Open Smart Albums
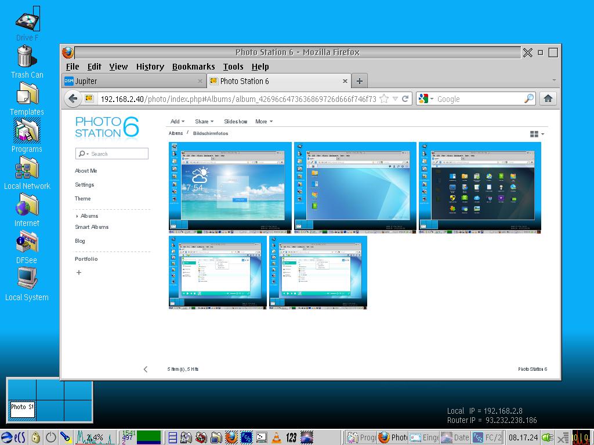 tap(92, 227)
